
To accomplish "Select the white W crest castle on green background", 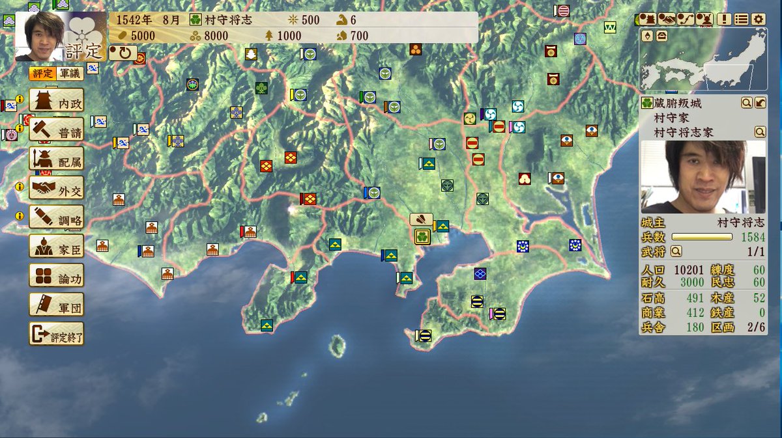I will [x=610, y=27].
